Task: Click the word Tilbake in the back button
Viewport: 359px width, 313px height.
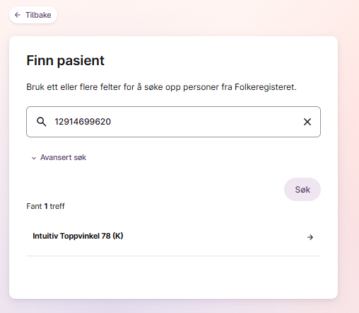Action: (38, 15)
